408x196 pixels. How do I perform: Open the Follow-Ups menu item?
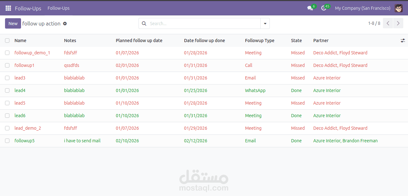tap(59, 8)
